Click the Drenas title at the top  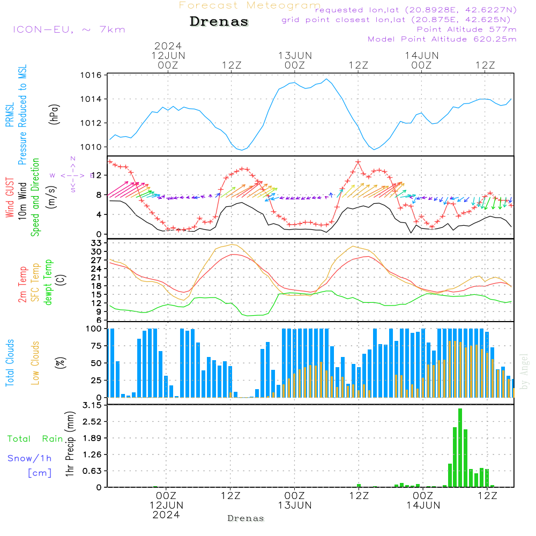pyautogui.click(x=219, y=22)
